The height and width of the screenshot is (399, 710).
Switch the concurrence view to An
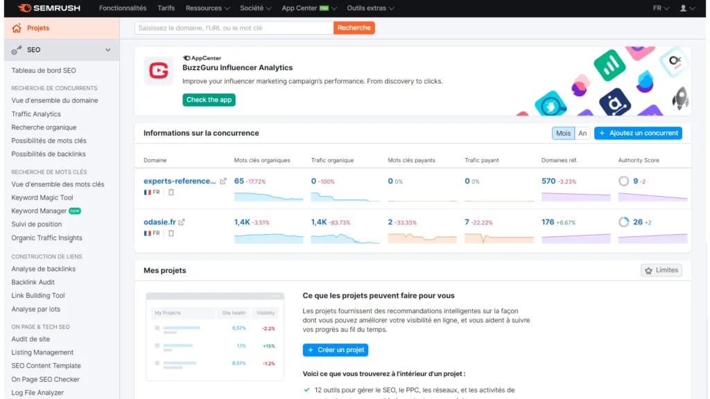click(583, 132)
